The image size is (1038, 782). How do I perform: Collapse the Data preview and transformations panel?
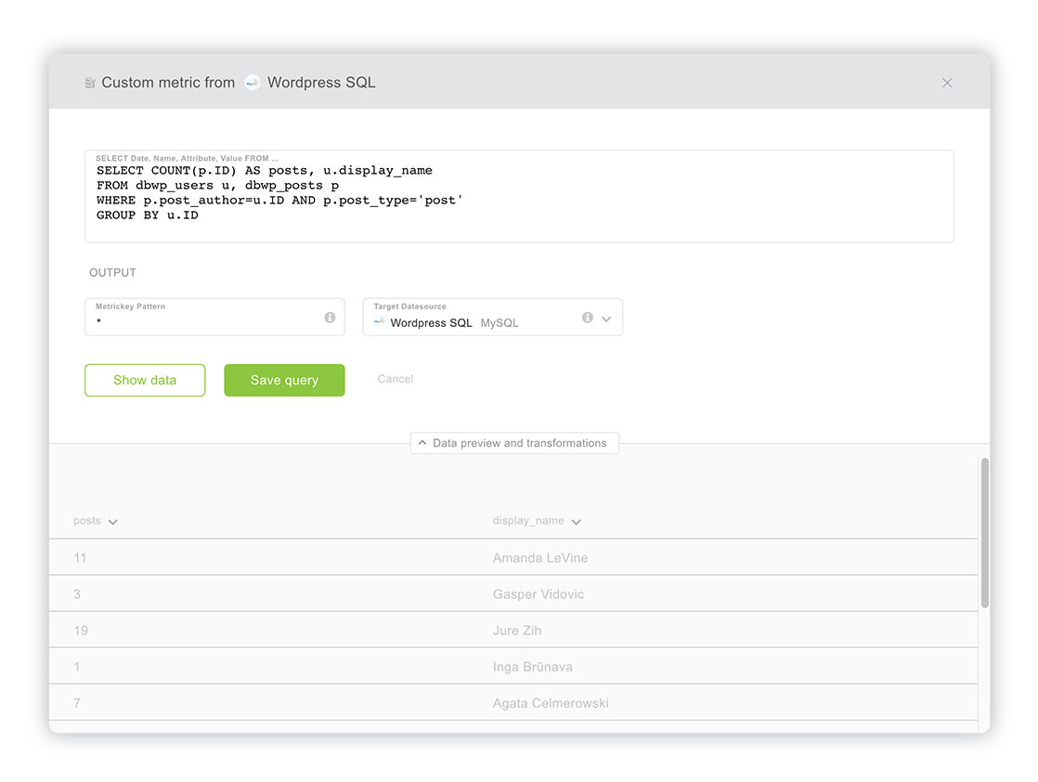(513, 443)
